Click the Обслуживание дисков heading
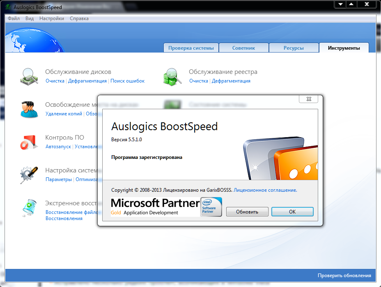This screenshot has height=287, width=381. 78,72
